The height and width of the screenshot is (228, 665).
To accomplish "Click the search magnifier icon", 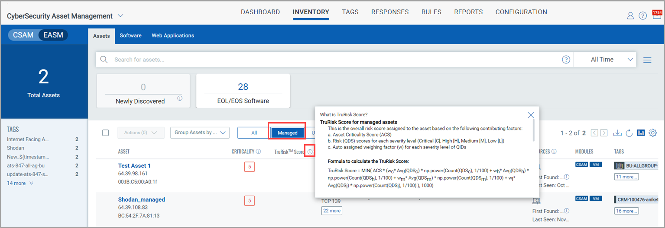I will 104,60.
